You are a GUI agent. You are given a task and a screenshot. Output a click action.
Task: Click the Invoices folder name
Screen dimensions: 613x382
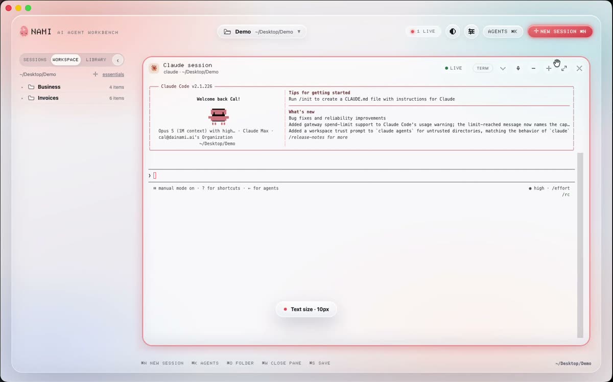pyautogui.click(x=48, y=98)
